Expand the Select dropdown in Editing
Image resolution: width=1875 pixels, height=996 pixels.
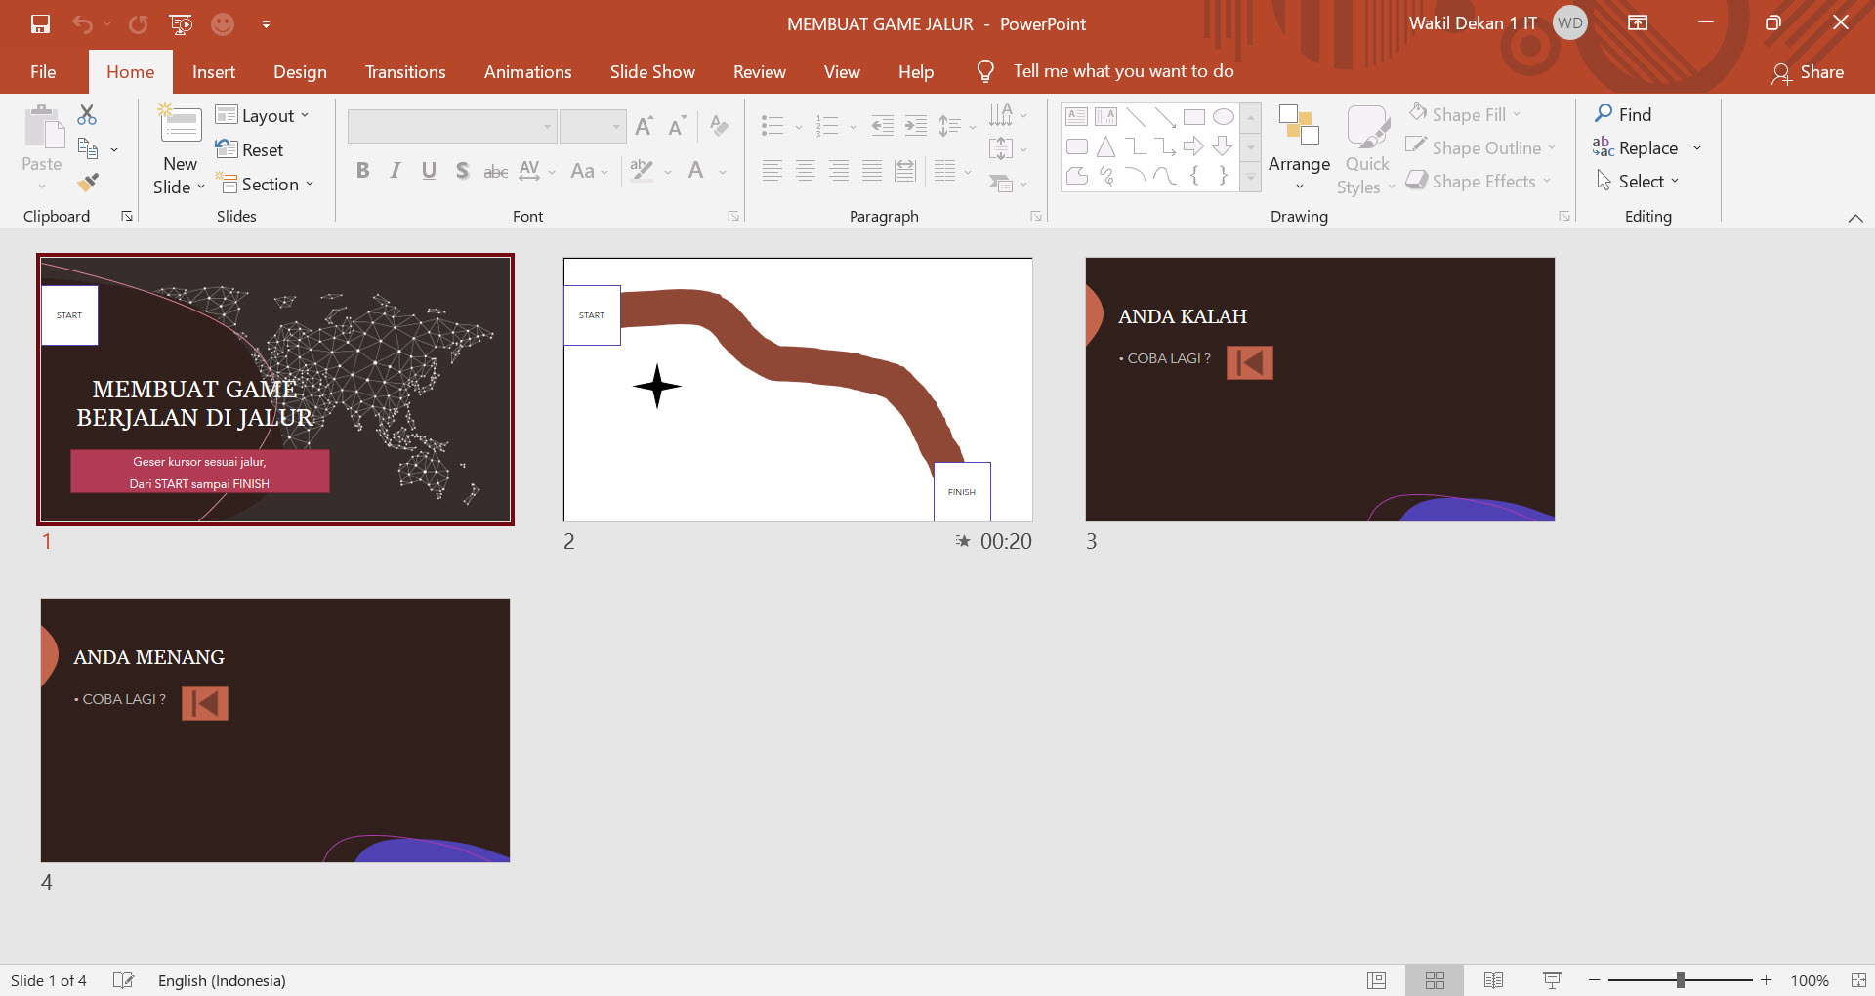tap(1638, 181)
